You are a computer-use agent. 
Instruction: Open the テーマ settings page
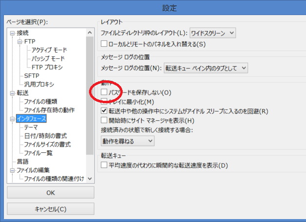(32, 127)
